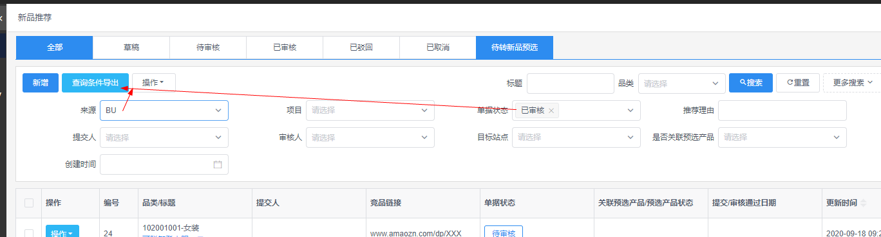This screenshot has height=237, width=881.
Task: Tick the select-all checkbox in table header
Action: click(29, 203)
